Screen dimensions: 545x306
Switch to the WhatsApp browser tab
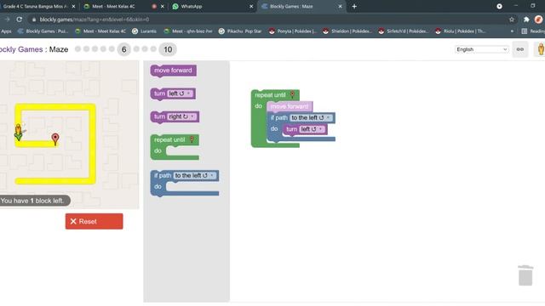(x=191, y=6)
